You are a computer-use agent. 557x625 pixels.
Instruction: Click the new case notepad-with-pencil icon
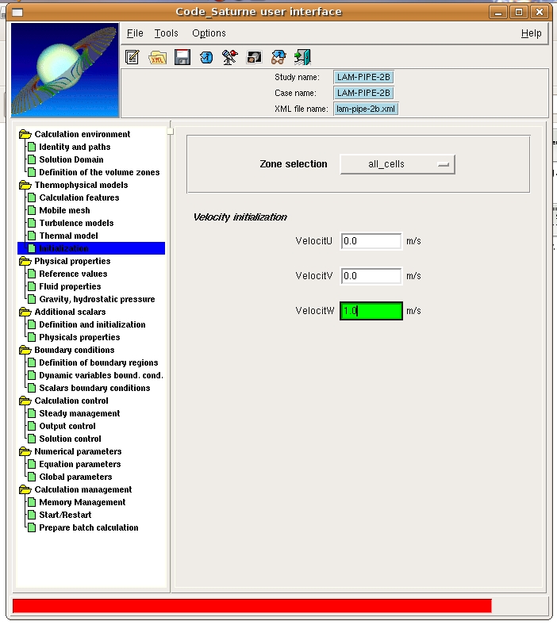coord(132,57)
